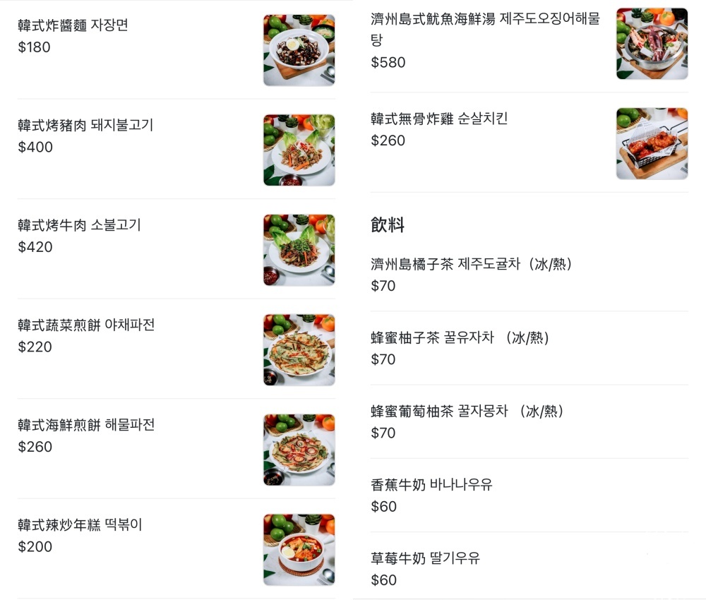Click the 韓式海鮮煎餅 해물파전 item title
This screenshot has width=706, height=600.
click(x=86, y=425)
